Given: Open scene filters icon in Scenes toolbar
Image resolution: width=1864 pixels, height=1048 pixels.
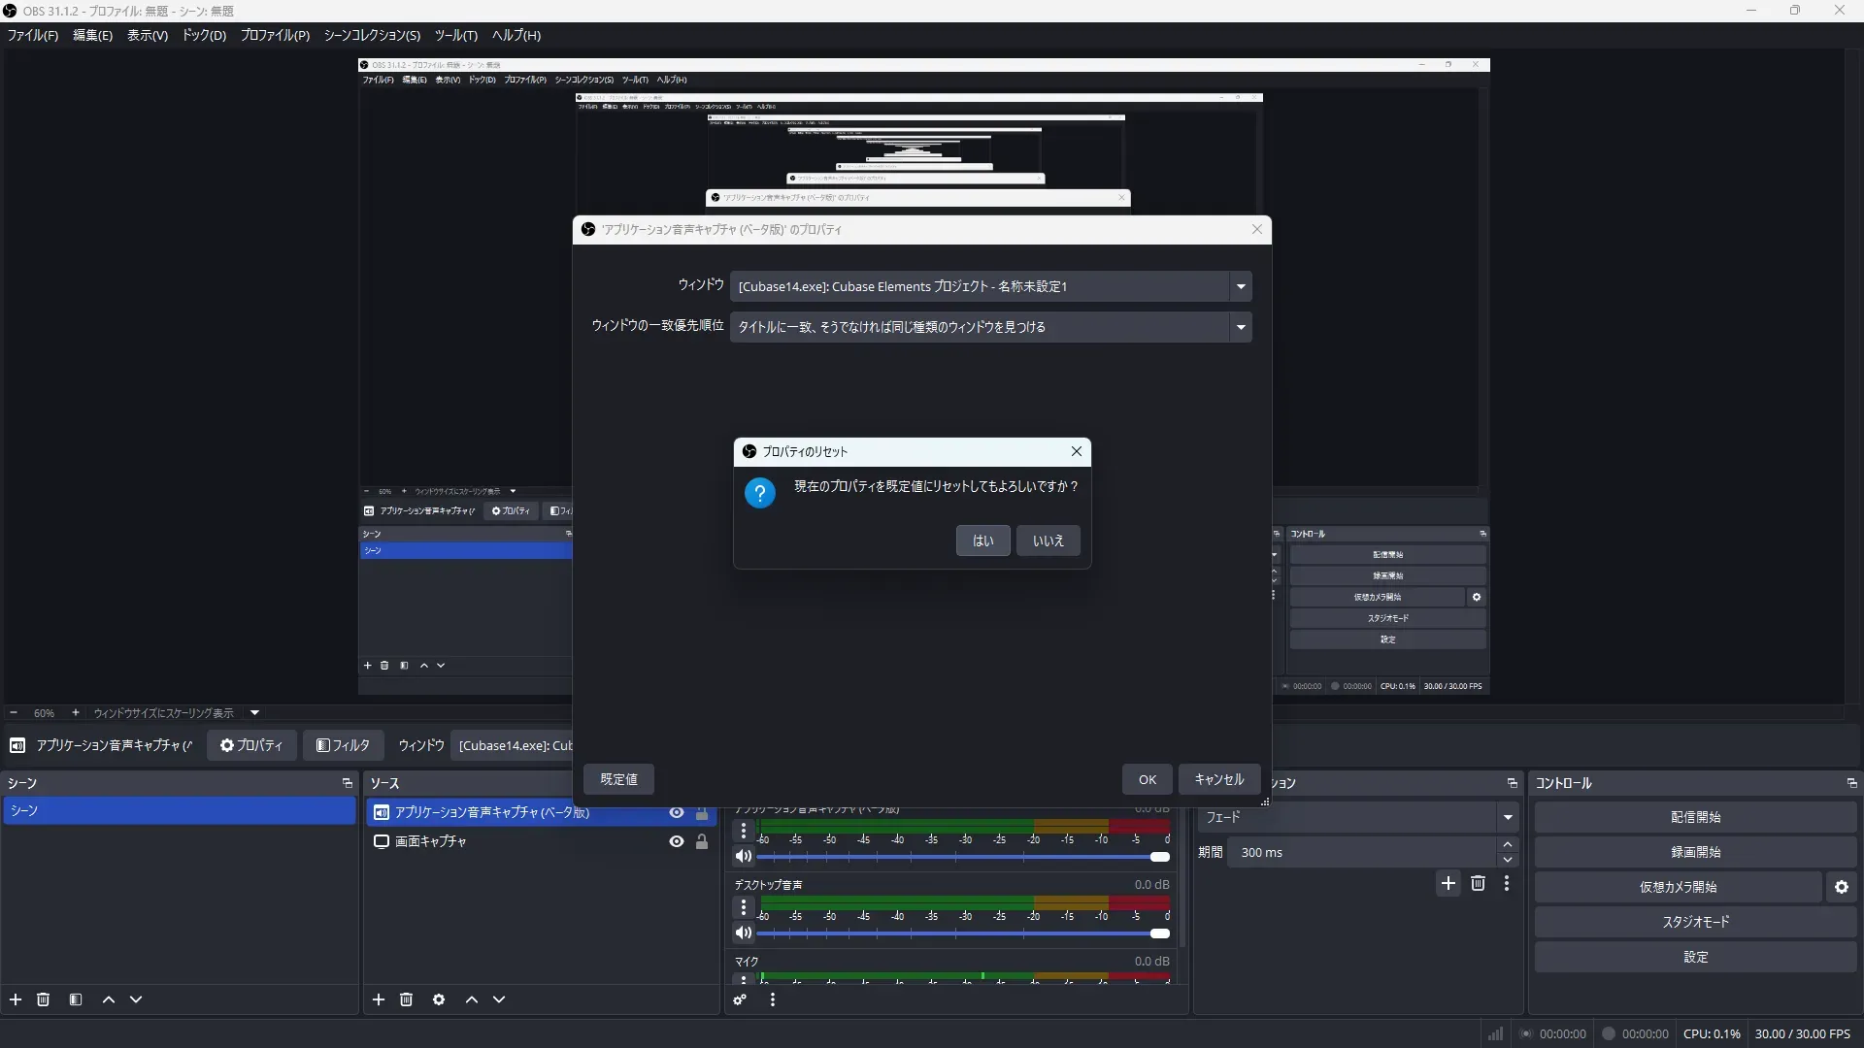Looking at the screenshot, I should (76, 999).
